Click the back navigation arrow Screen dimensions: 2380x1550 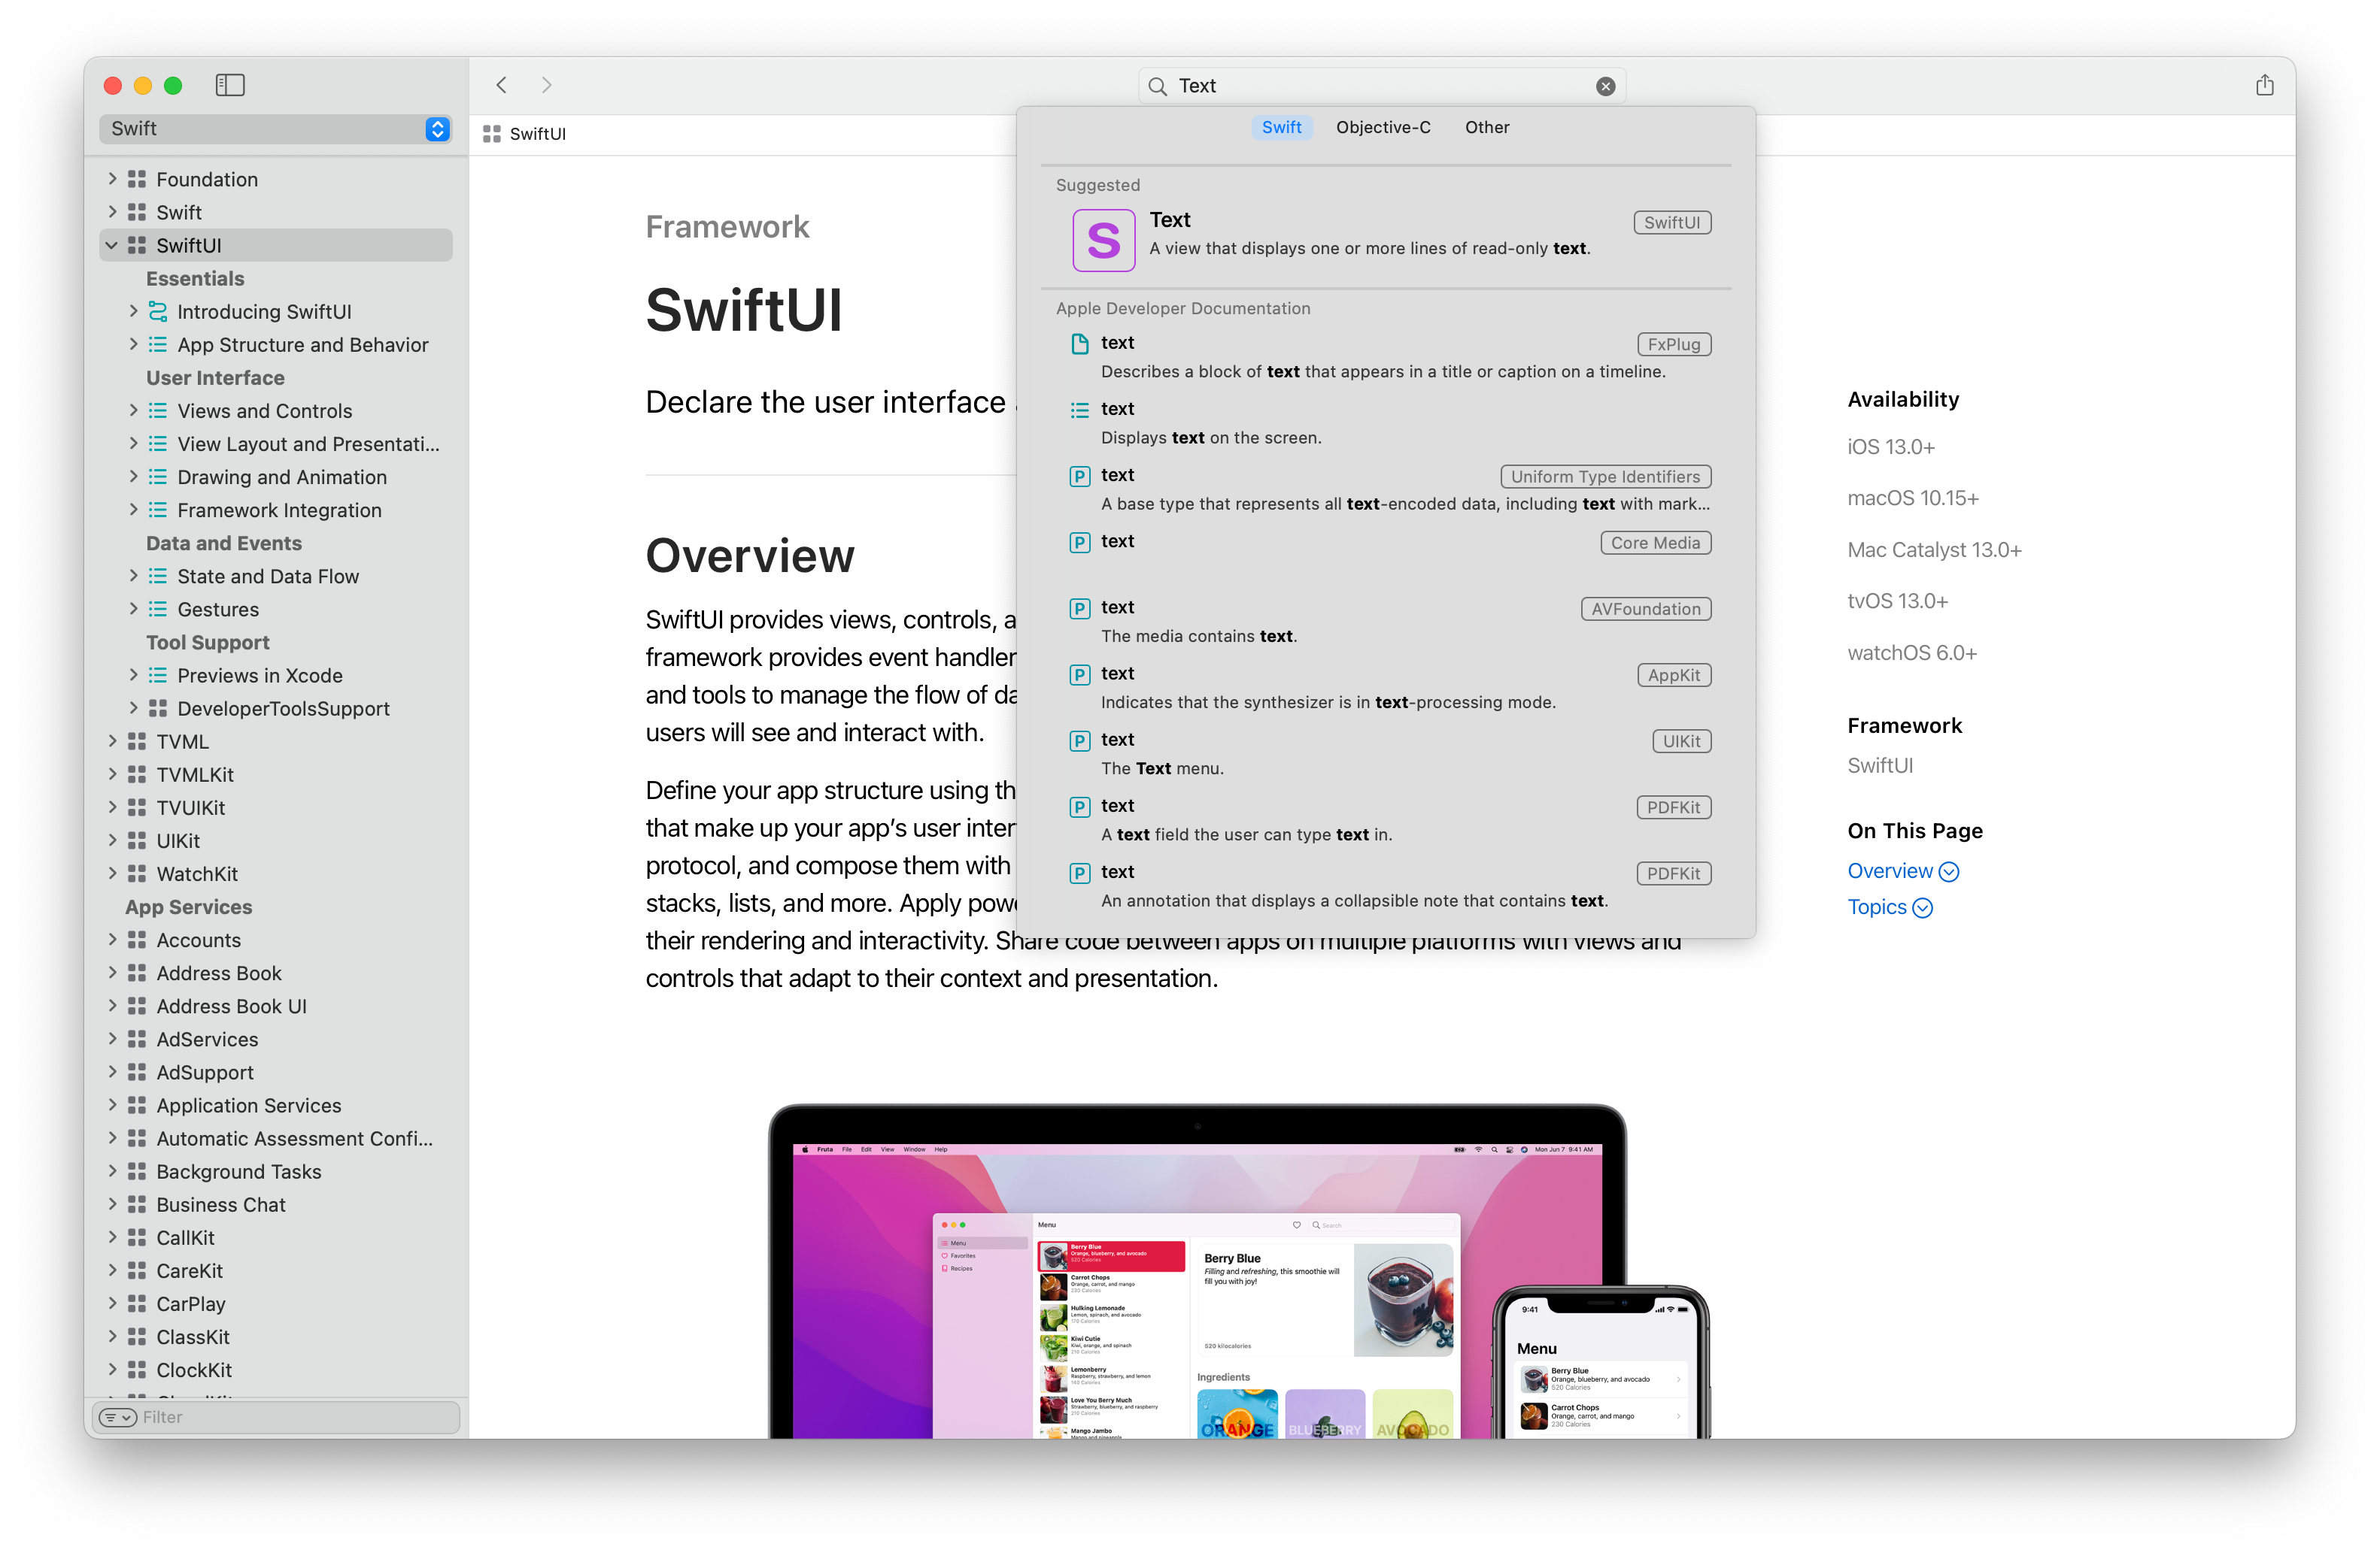click(501, 85)
